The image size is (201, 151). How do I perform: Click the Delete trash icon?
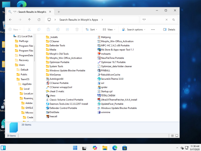[77, 30]
